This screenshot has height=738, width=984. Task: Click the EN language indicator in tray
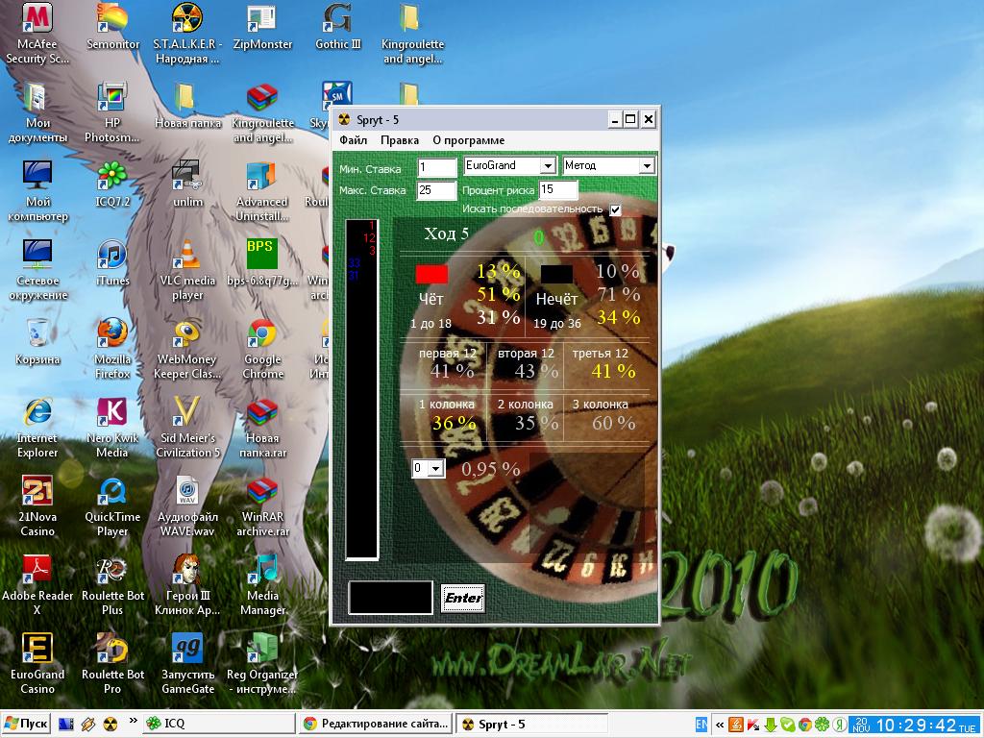point(701,725)
